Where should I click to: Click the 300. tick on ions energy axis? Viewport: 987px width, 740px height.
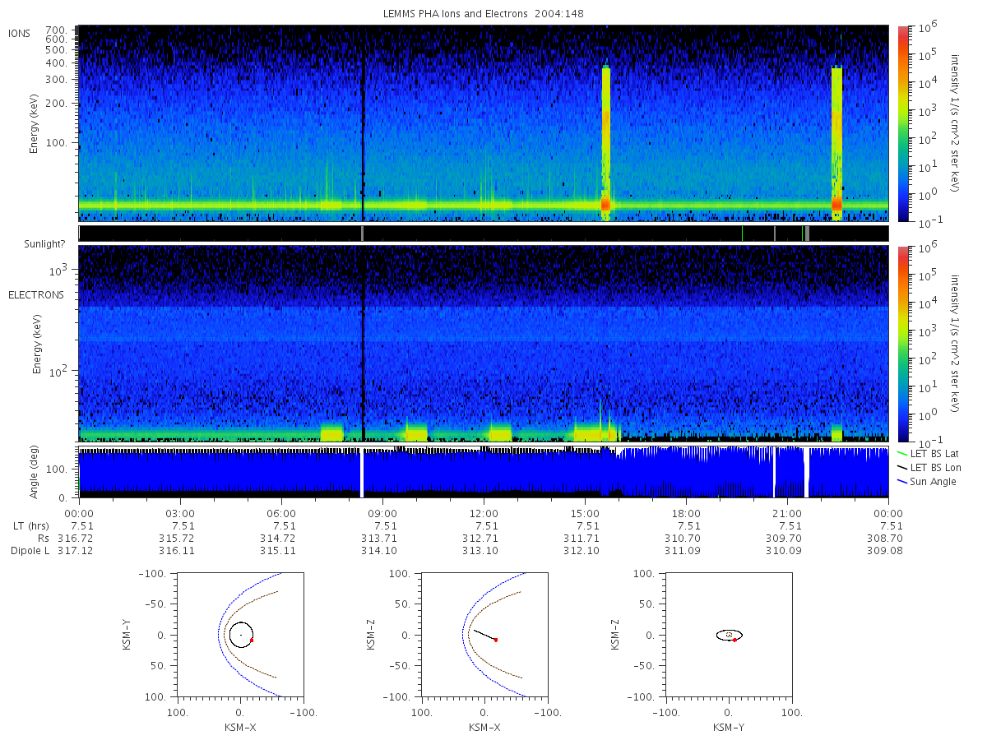coord(56,79)
